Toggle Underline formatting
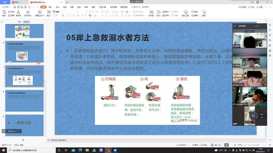This screenshot has height=153, width=273. [70, 16]
